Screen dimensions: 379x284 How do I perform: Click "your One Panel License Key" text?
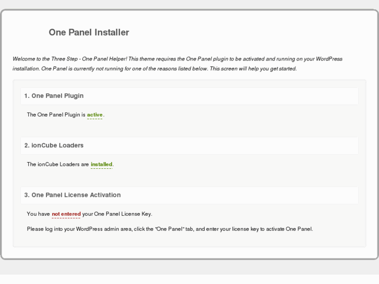point(117,214)
